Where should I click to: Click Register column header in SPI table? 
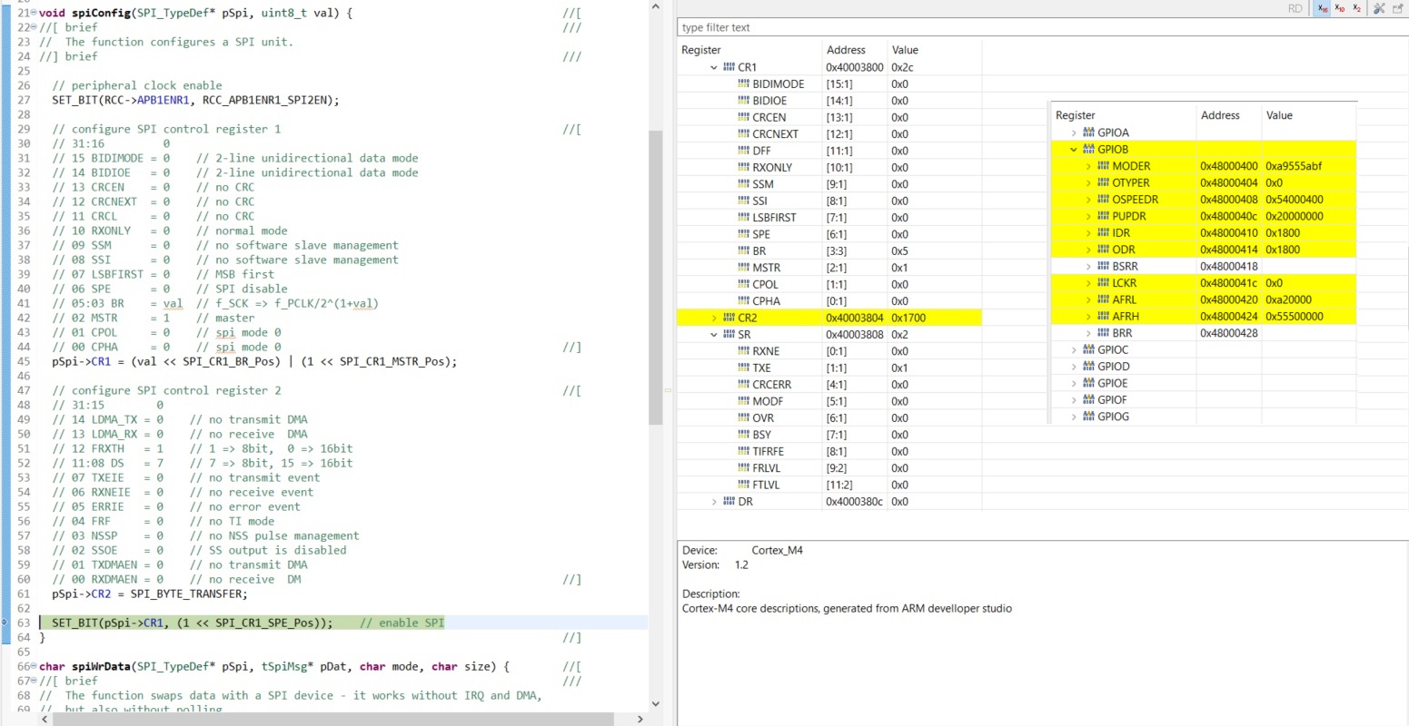click(701, 50)
